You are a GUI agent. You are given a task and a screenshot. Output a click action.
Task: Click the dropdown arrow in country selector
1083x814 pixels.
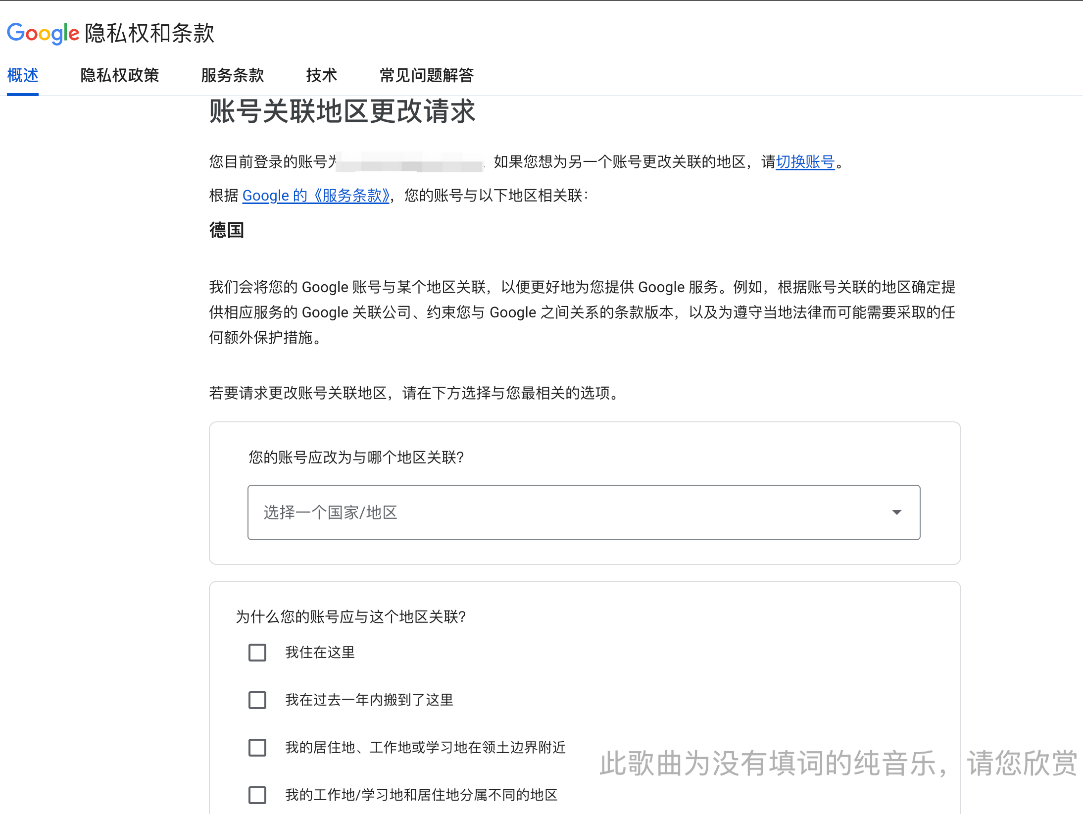896,512
